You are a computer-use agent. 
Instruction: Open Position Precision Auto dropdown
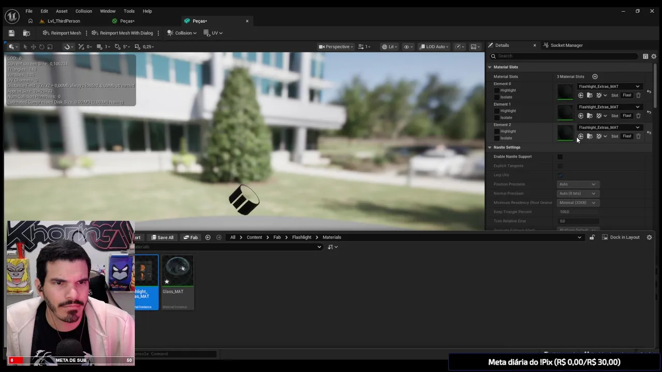578,184
